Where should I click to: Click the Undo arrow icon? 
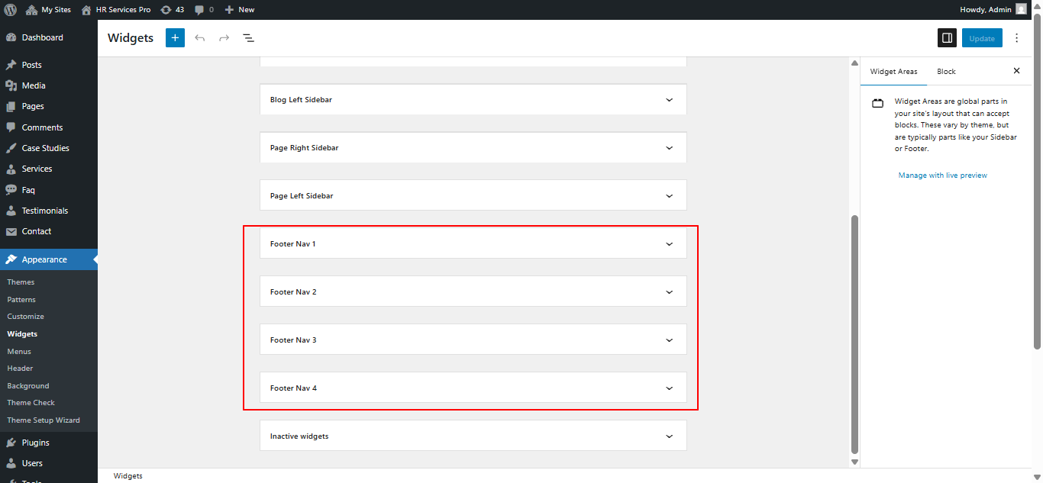click(x=199, y=37)
